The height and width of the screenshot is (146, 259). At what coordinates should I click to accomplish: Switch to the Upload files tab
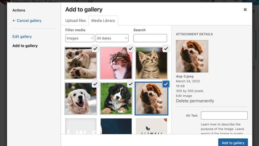click(76, 21)
